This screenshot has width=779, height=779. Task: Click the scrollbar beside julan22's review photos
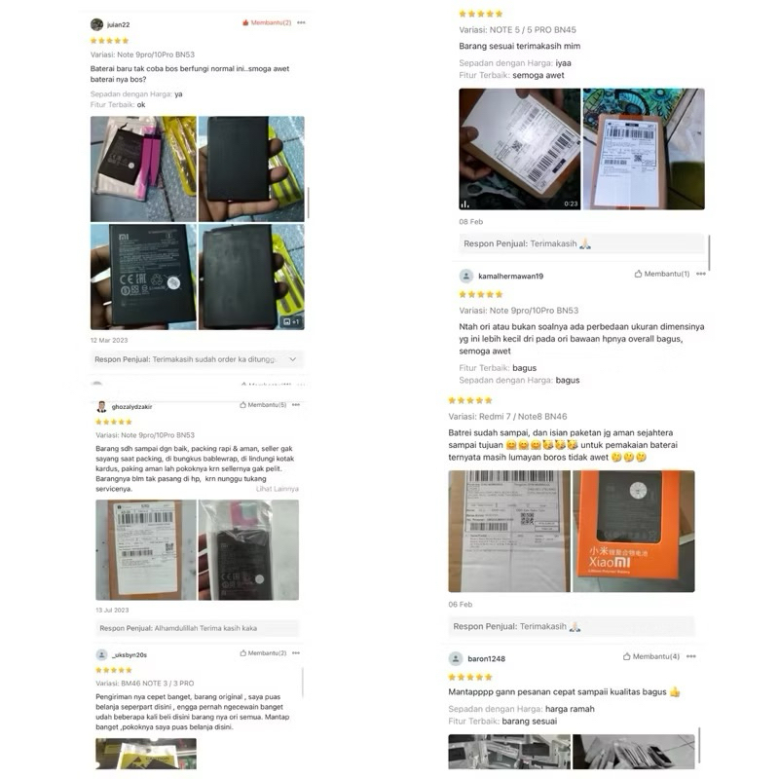click(308, 203)
